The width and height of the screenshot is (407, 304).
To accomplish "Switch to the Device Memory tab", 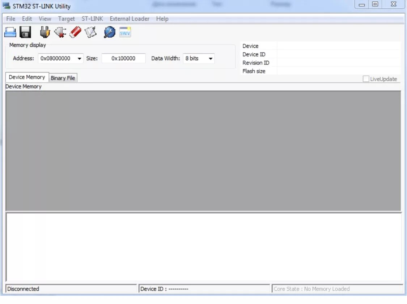I will pos(27,77).
